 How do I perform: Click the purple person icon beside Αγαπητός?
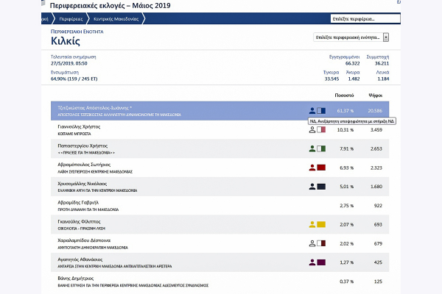pos(312,262)
